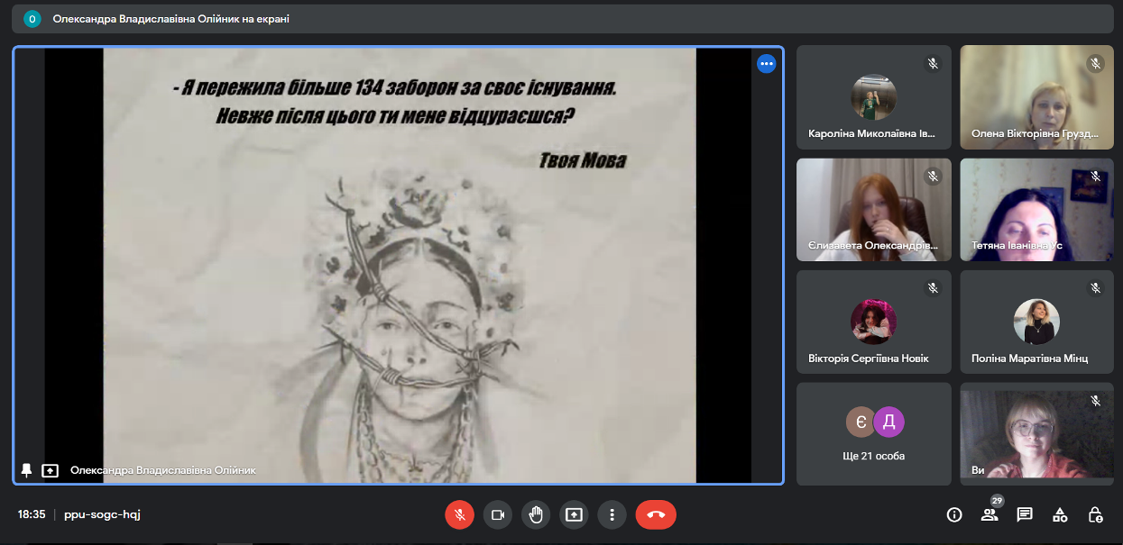Open more options three-dot menu in toolbar
Image resolution: width=1123 pixels, height=545 pixels.
612,514
